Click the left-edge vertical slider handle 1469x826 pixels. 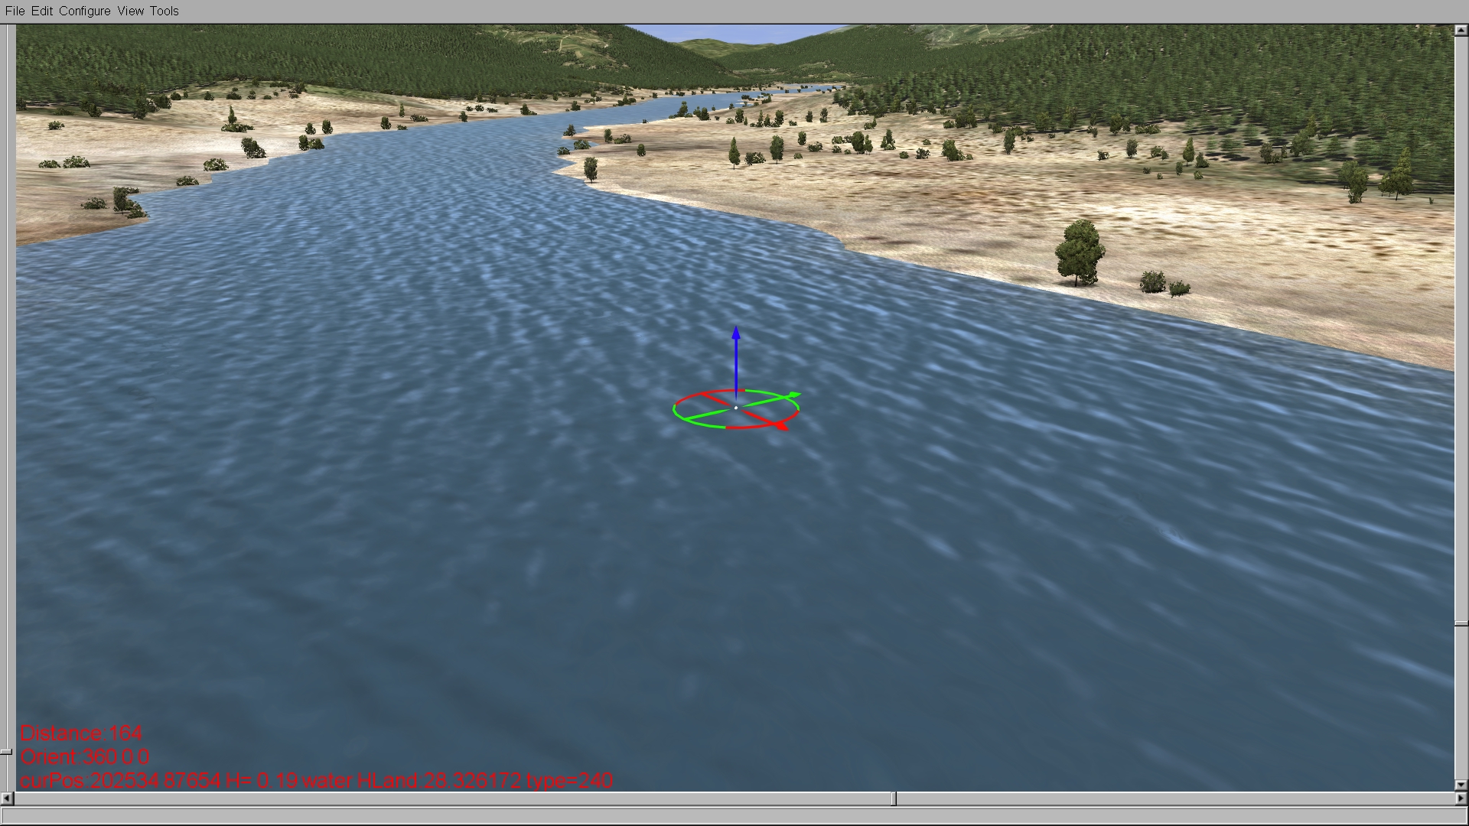point(6,752)
